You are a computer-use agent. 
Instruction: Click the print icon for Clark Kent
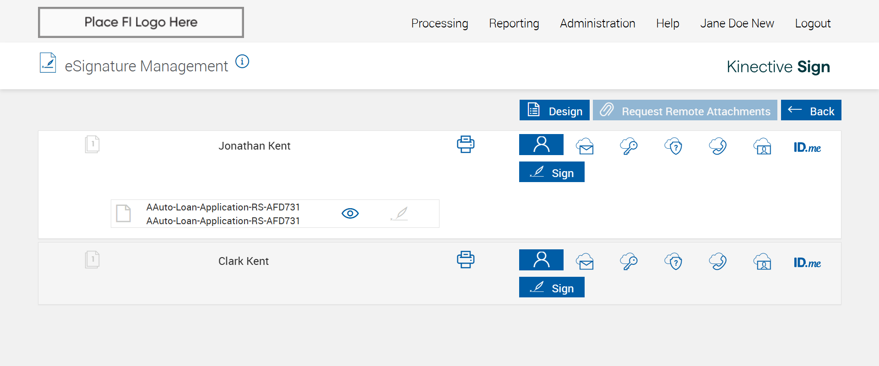466,260
